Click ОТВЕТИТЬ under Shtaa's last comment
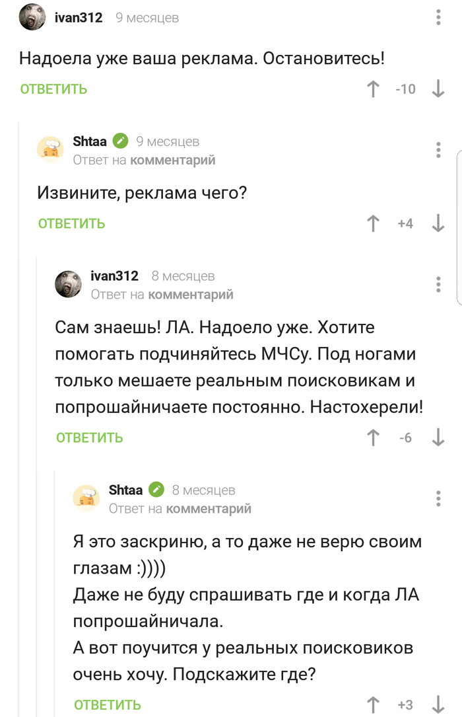The width and height of the screenshot is (462, 717). click(107, 704)
